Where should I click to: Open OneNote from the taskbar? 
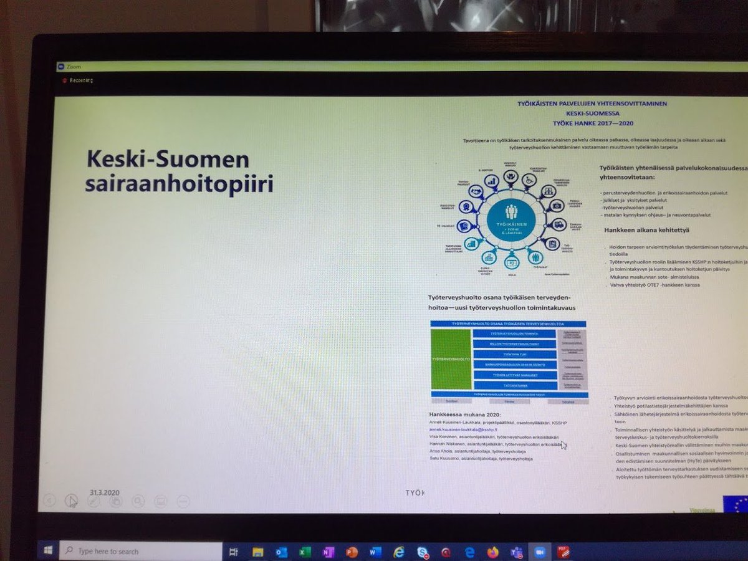pyautogui.click(x=328, y=552)
